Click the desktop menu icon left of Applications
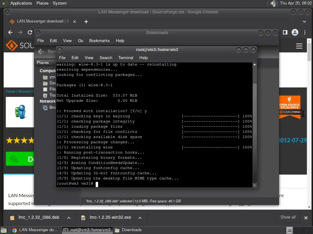 [x=5, y=3]
